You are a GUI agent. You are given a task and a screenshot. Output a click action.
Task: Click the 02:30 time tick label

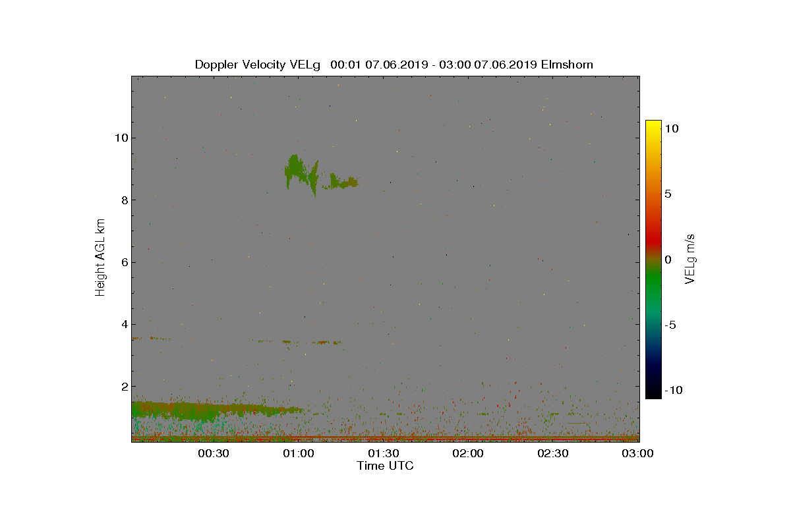(x=553, y=453)
